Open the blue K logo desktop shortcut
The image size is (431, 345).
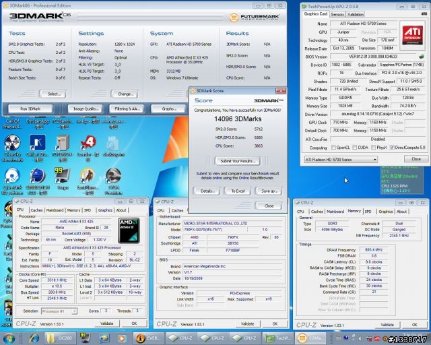[38, 143]
